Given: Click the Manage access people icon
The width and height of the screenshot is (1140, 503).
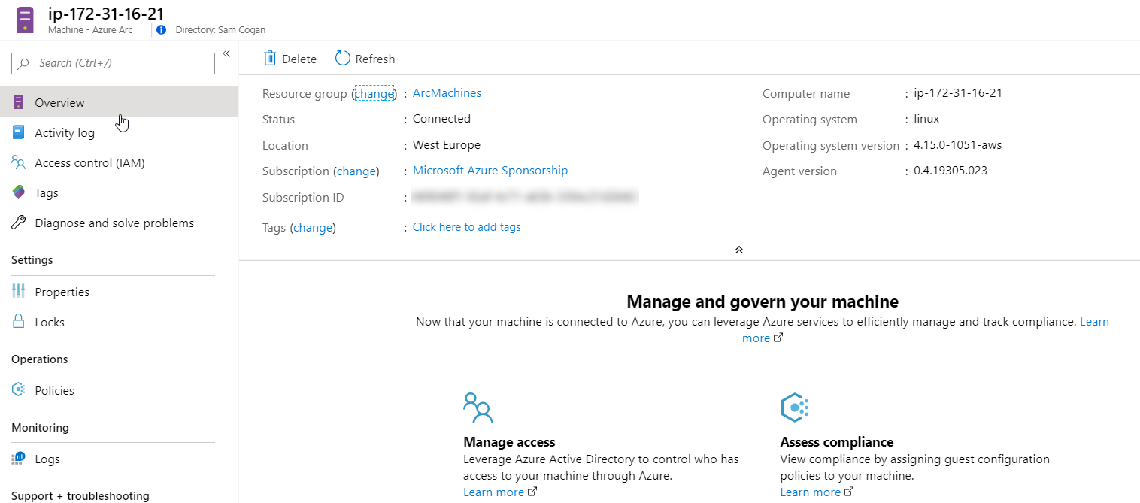Looking at the screenshot, I should [478, 408].
